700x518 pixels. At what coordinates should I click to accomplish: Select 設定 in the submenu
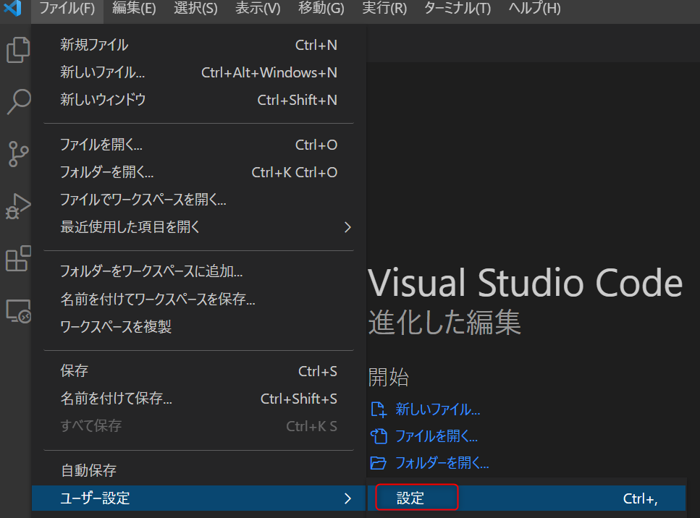[526, 498]
